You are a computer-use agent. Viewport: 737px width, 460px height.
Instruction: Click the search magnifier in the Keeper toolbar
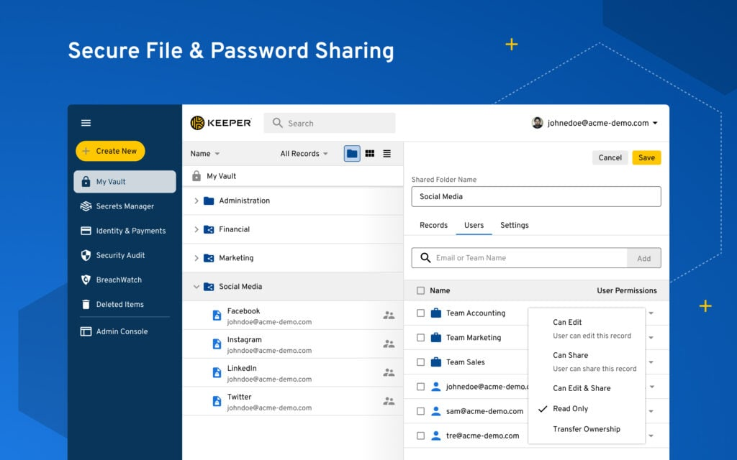coord(277,123)
